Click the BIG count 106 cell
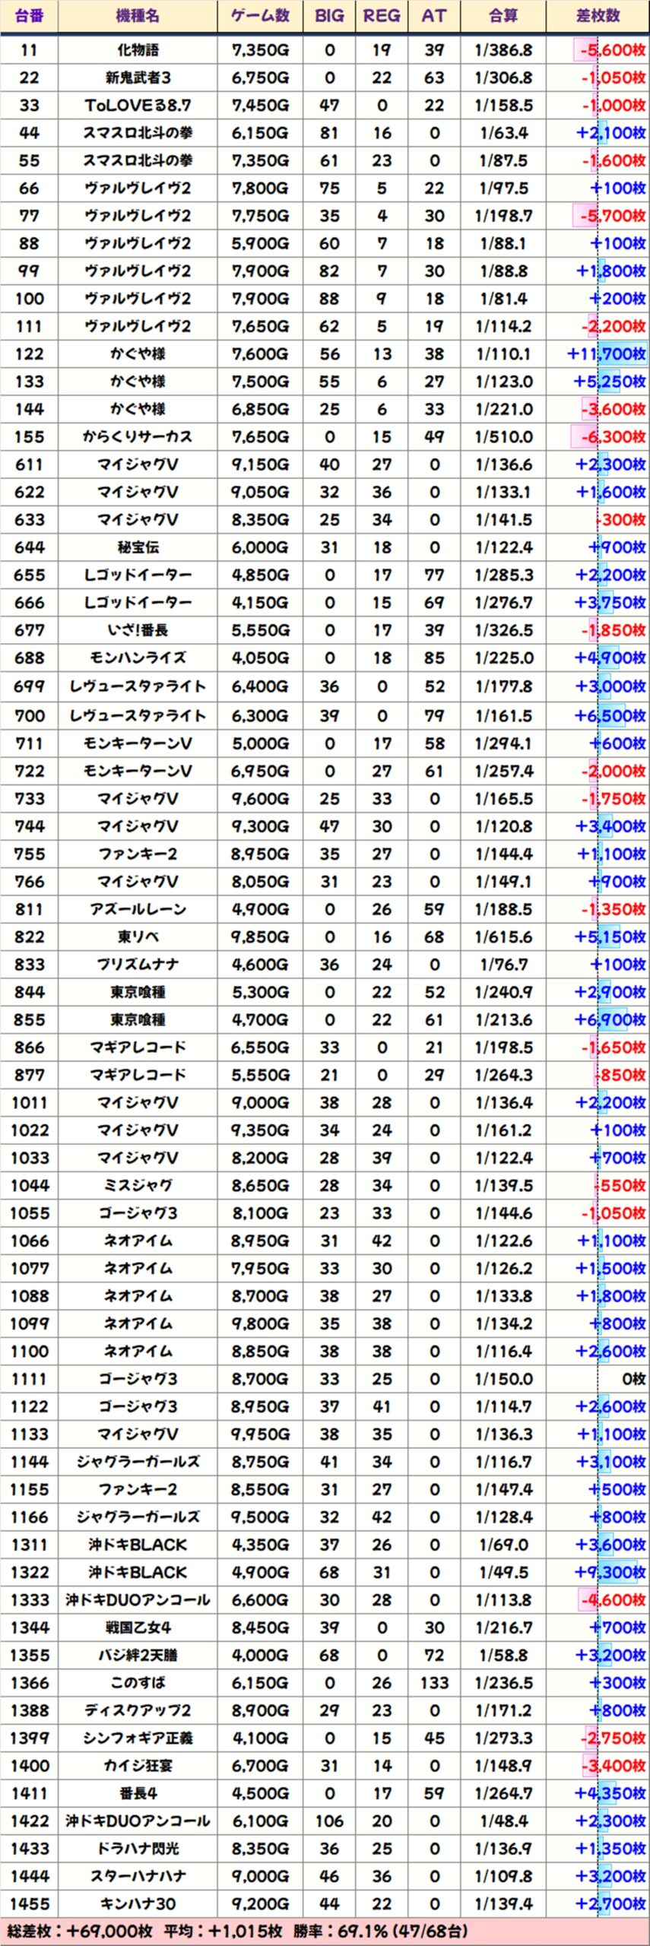The height and width of the screenshot is (1946, 650). pos(329,1821)
